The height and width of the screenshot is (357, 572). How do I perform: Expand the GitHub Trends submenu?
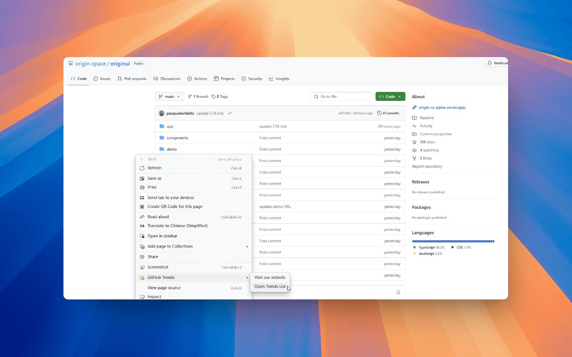[x=247, y=278]
